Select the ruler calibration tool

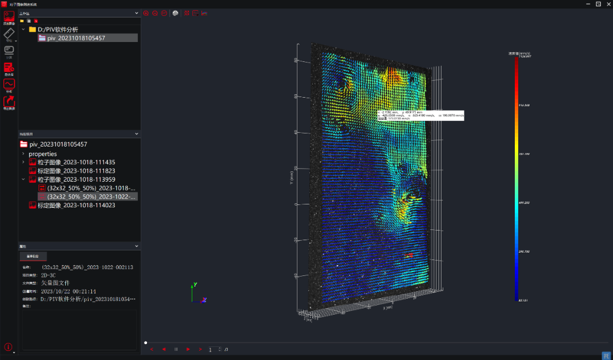click(9, 35)
